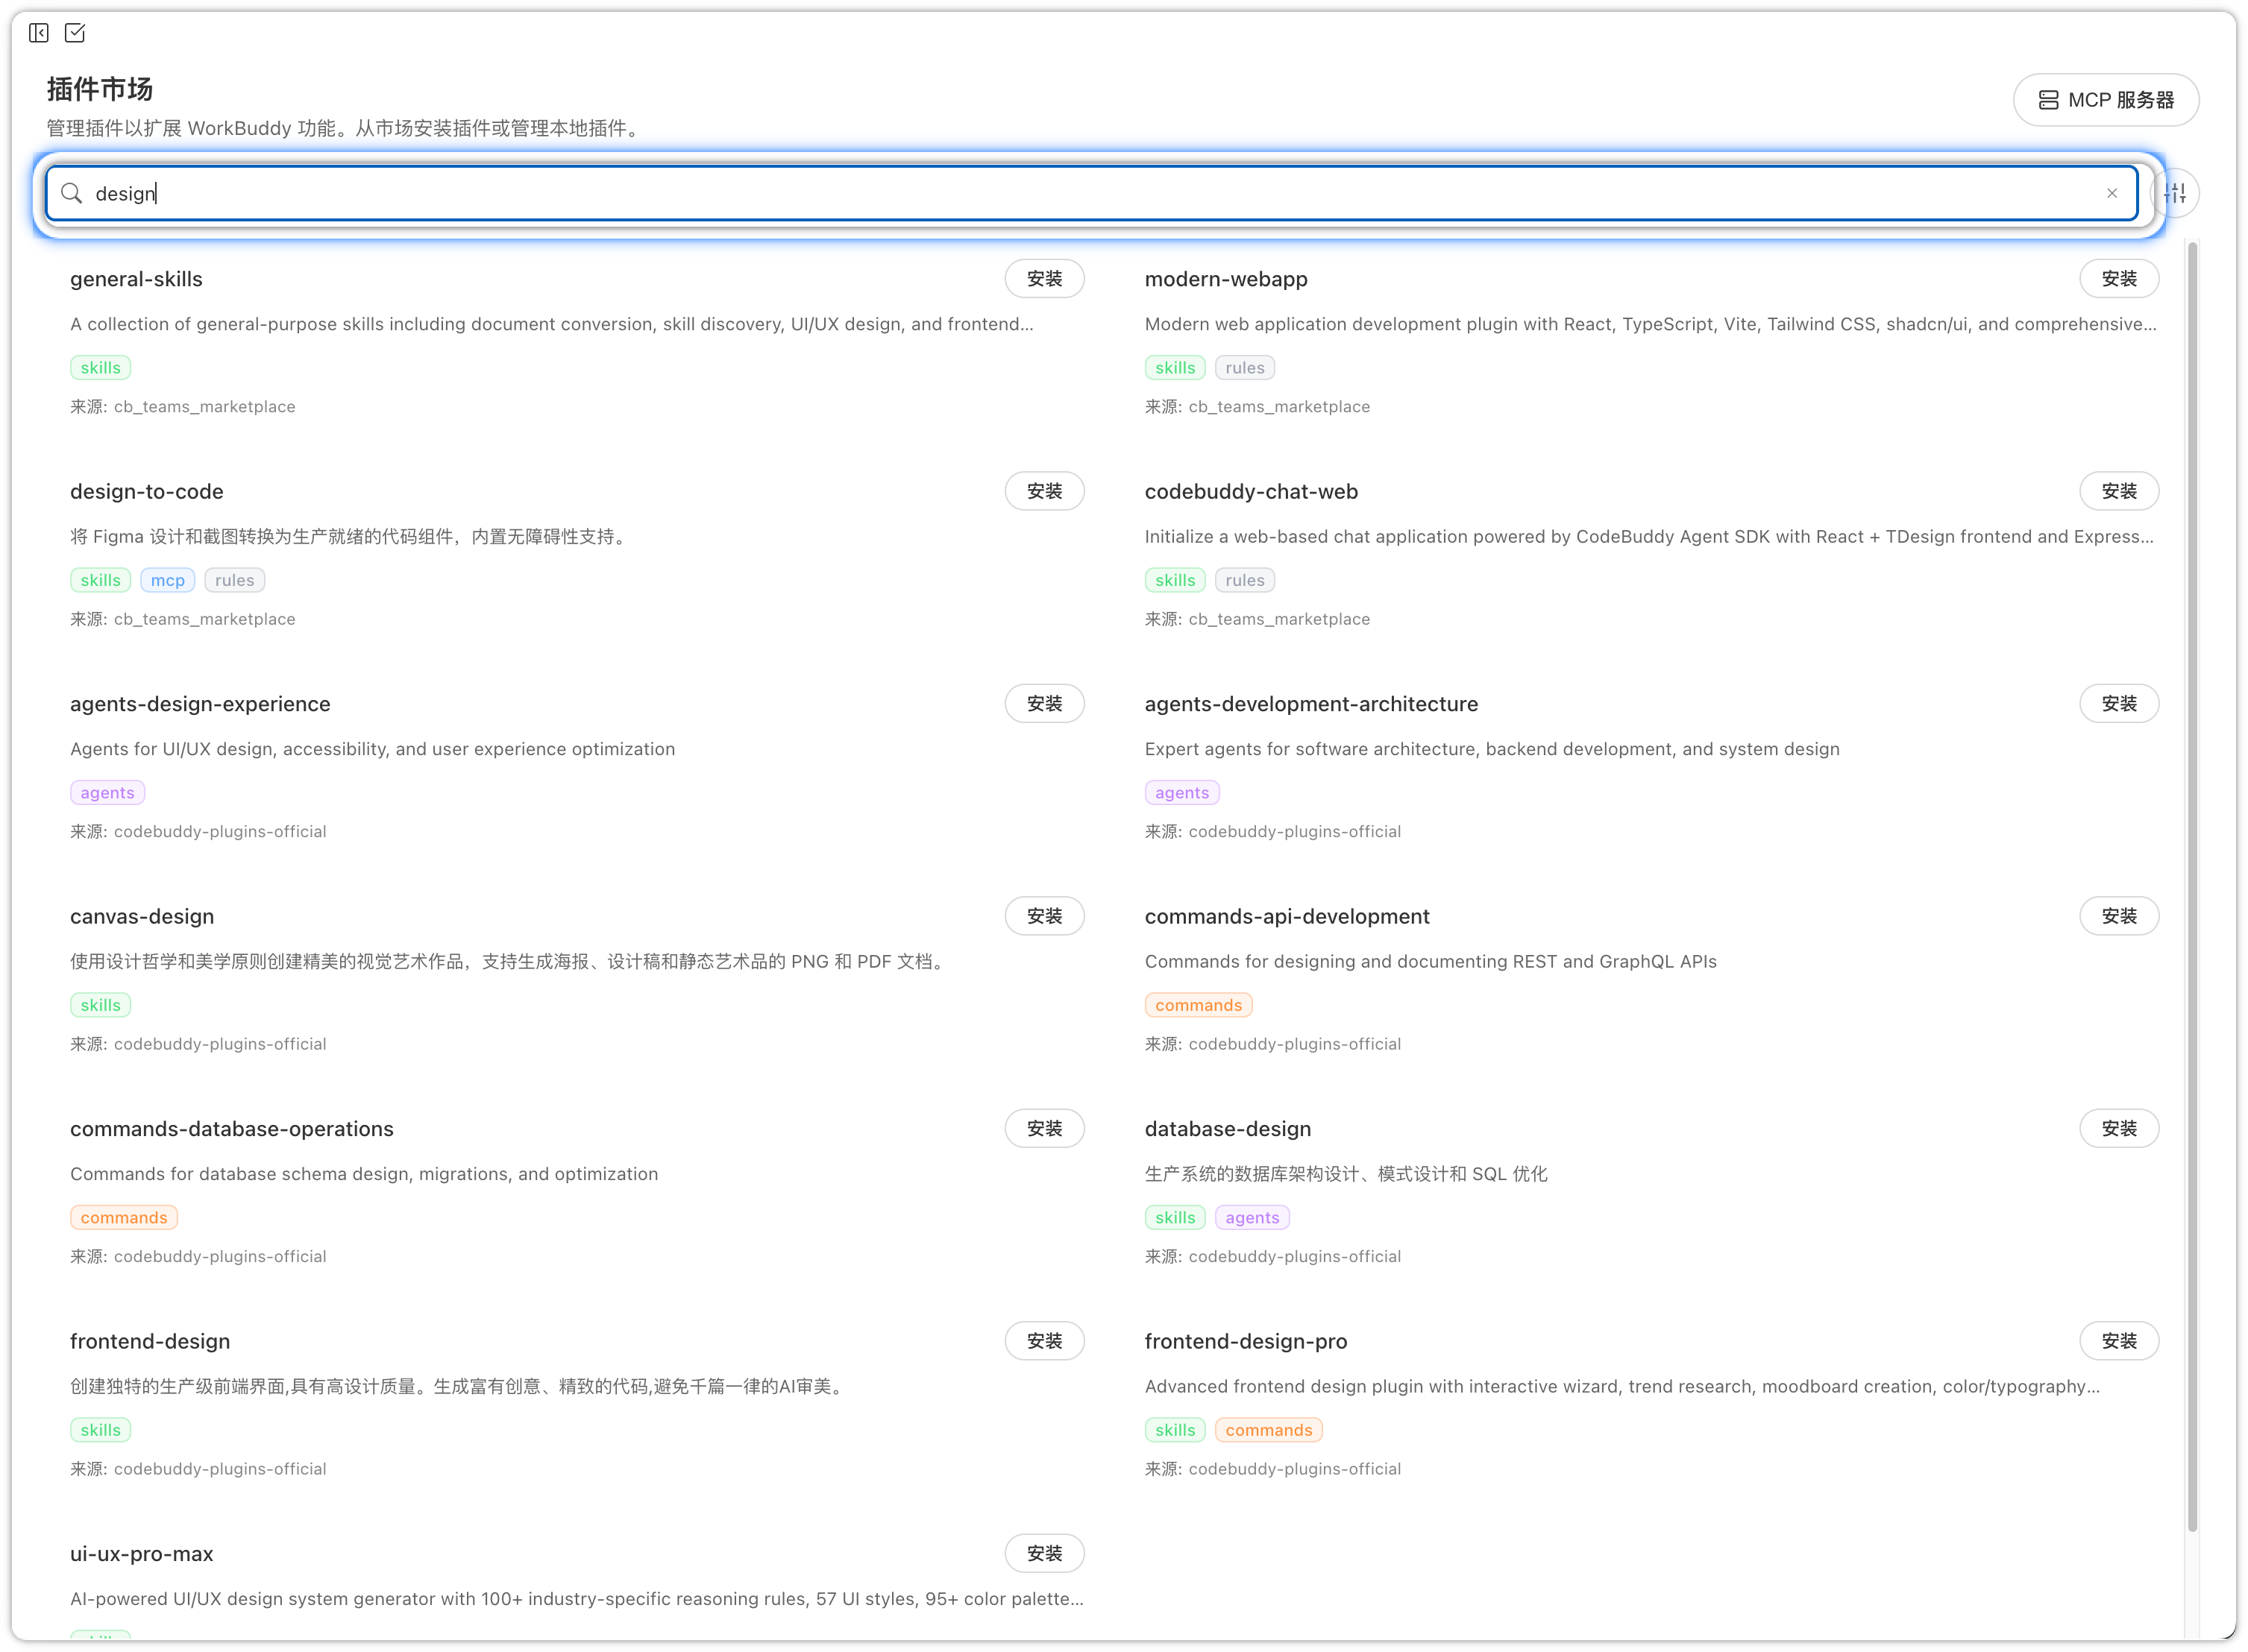Clear the search field with X
The image size is (2248, 1652).
2111,193
